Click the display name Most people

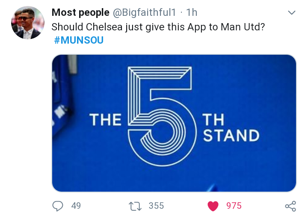pos(80,13)
